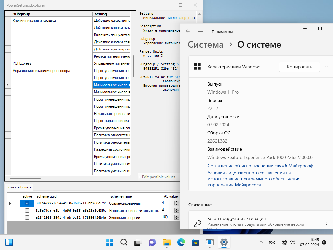Viewport: 333px width, 250px height.
Task: Check active box for Экономия энергии
Action: click(x=27, y=218)
